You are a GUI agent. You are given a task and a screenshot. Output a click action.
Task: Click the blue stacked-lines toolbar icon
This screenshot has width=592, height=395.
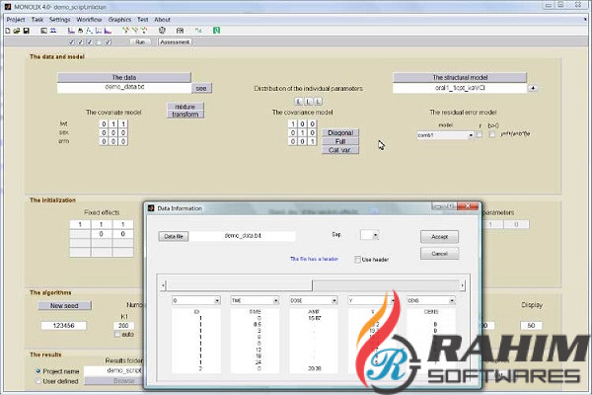click(x=53, y=31)
